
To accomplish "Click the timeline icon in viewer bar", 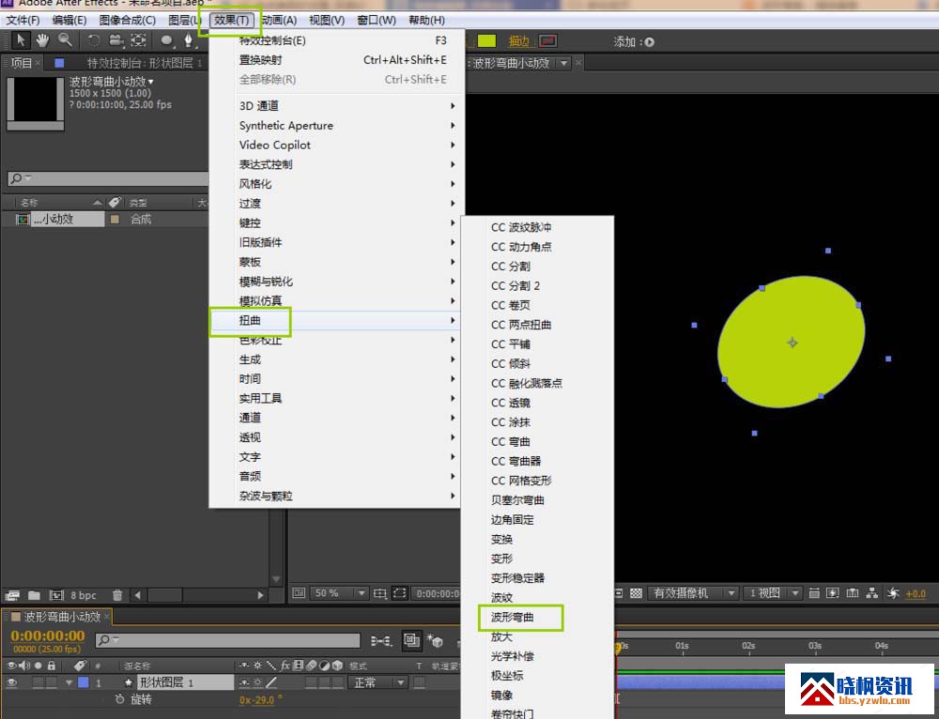I will coord(853,593).
